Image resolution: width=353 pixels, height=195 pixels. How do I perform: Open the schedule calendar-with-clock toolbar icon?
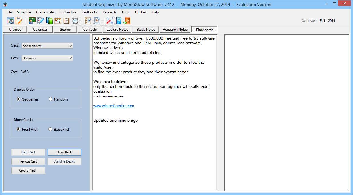(x=11, y=21)
